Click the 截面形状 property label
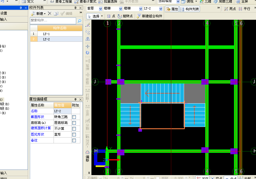This screenshot has width=256, height=179. click(x=38, y=117)
